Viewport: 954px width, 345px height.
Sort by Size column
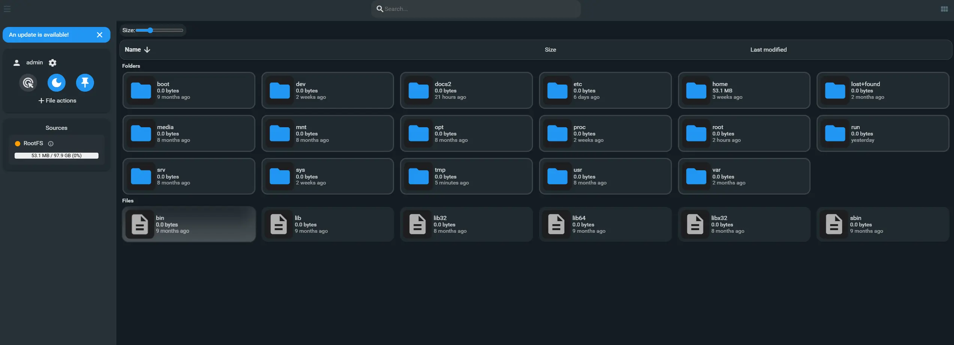pos(550,50)
